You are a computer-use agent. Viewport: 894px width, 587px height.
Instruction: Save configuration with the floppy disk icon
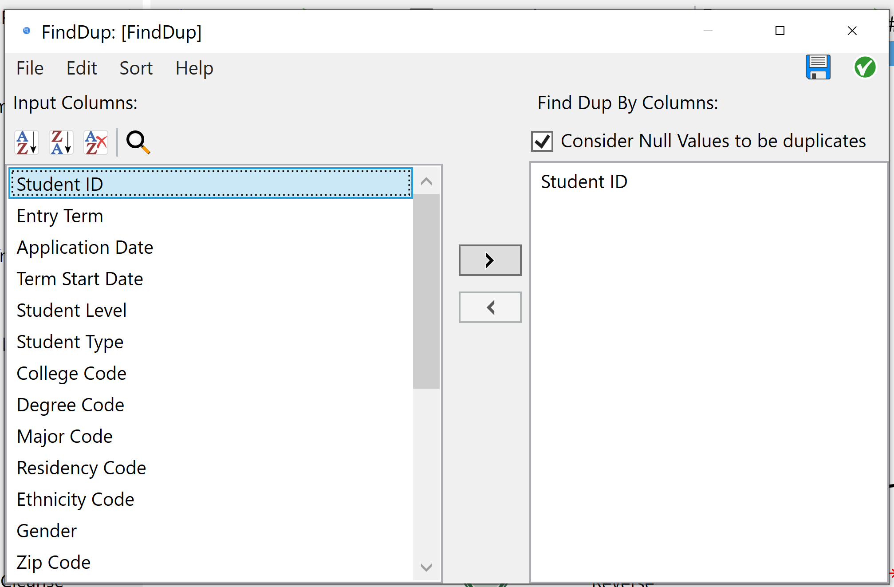(818, 67)
